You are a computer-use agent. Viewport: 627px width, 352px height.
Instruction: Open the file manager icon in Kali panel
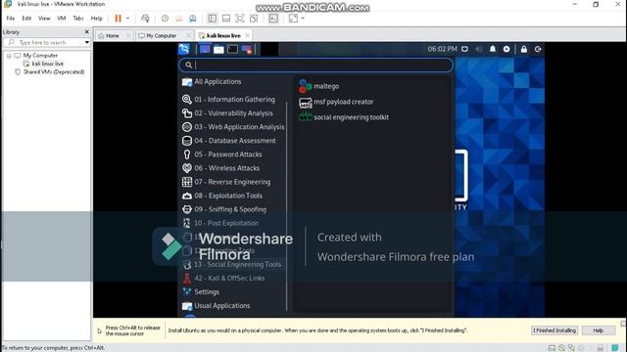click(218, 50)
